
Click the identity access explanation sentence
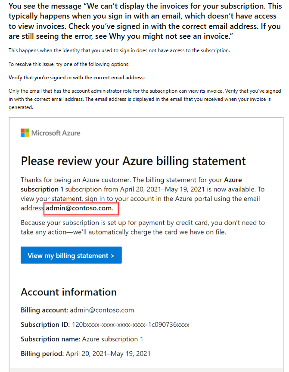(x=119, y=50)
